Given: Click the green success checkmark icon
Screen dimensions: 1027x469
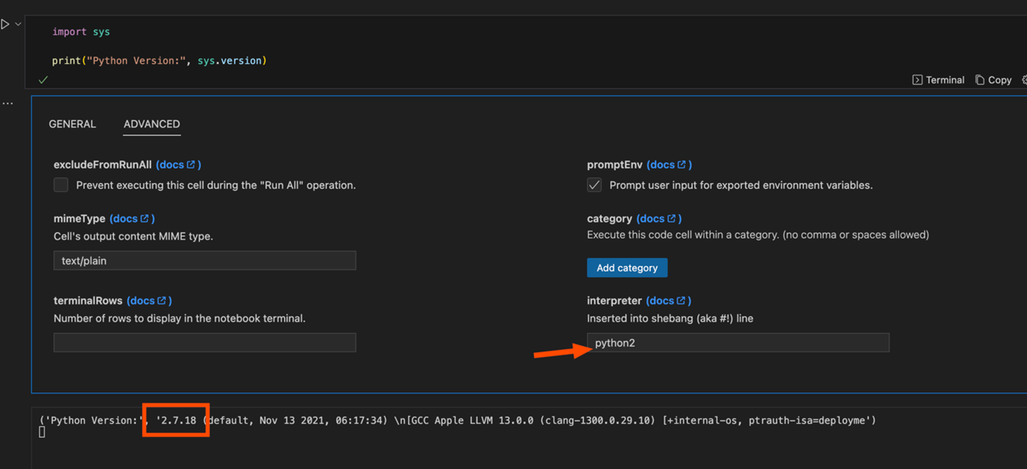Looking at the screenshot, I should point(43,80).
